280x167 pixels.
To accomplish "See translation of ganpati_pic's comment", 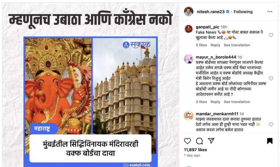I will click(x=237, y=45).
